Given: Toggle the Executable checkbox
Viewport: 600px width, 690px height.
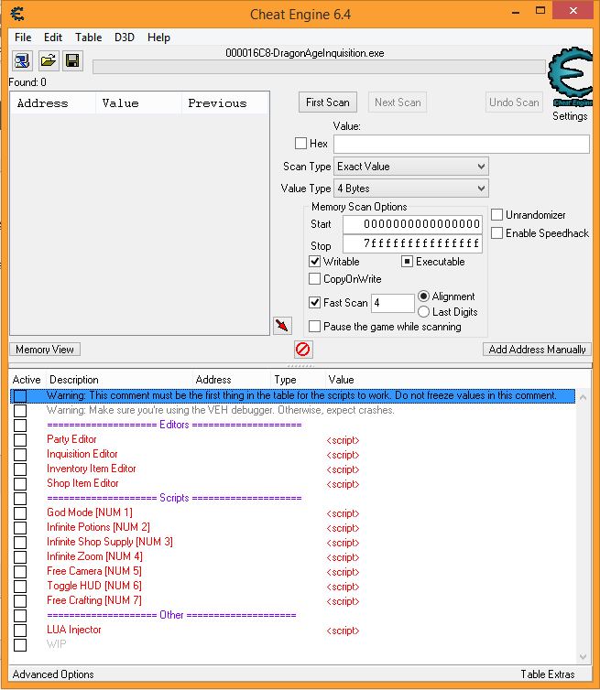Looking at the screenshot, I should 407,262.
